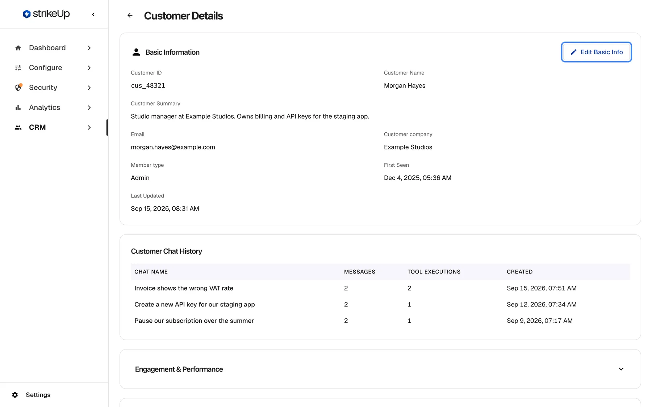652x407 pixels.
Task: Click the TOOL EXECUTIONS column header
Action: pyautogui.click(x=434, y=272)
